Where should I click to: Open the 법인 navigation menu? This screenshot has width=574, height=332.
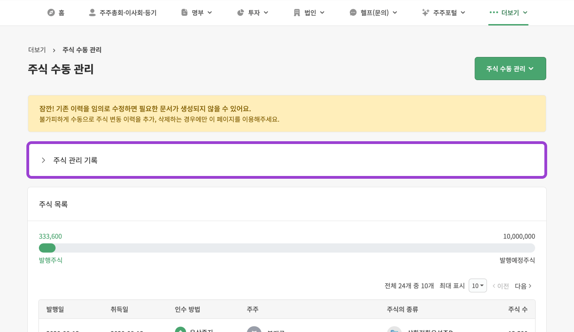tap(310, 13)
